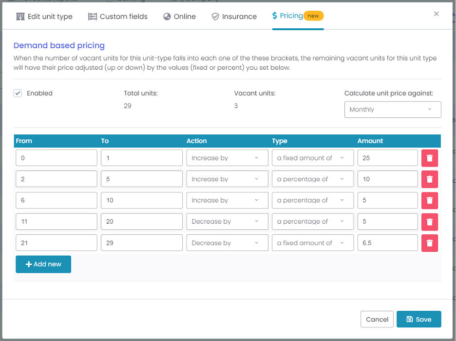The image size is (456, 341).
Task: Open Type dropdown in the 0–1 row
Action: pos(313,158)
